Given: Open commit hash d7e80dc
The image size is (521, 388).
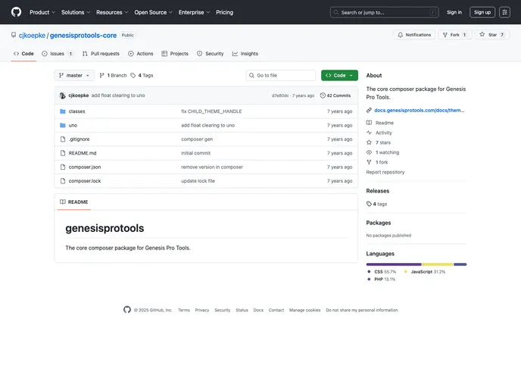Looking at the screenshot, I should click(x=280, y=95).
